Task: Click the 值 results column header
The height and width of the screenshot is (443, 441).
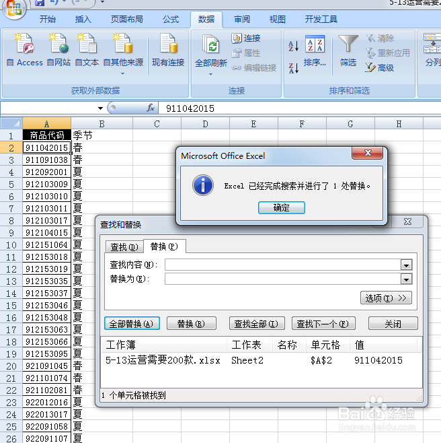Action: pos(384,345)
